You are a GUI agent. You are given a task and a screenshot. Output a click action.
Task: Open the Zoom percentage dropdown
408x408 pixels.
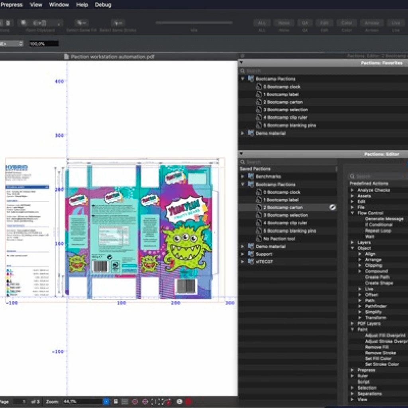pyautogui.click(x=106, y=402)
